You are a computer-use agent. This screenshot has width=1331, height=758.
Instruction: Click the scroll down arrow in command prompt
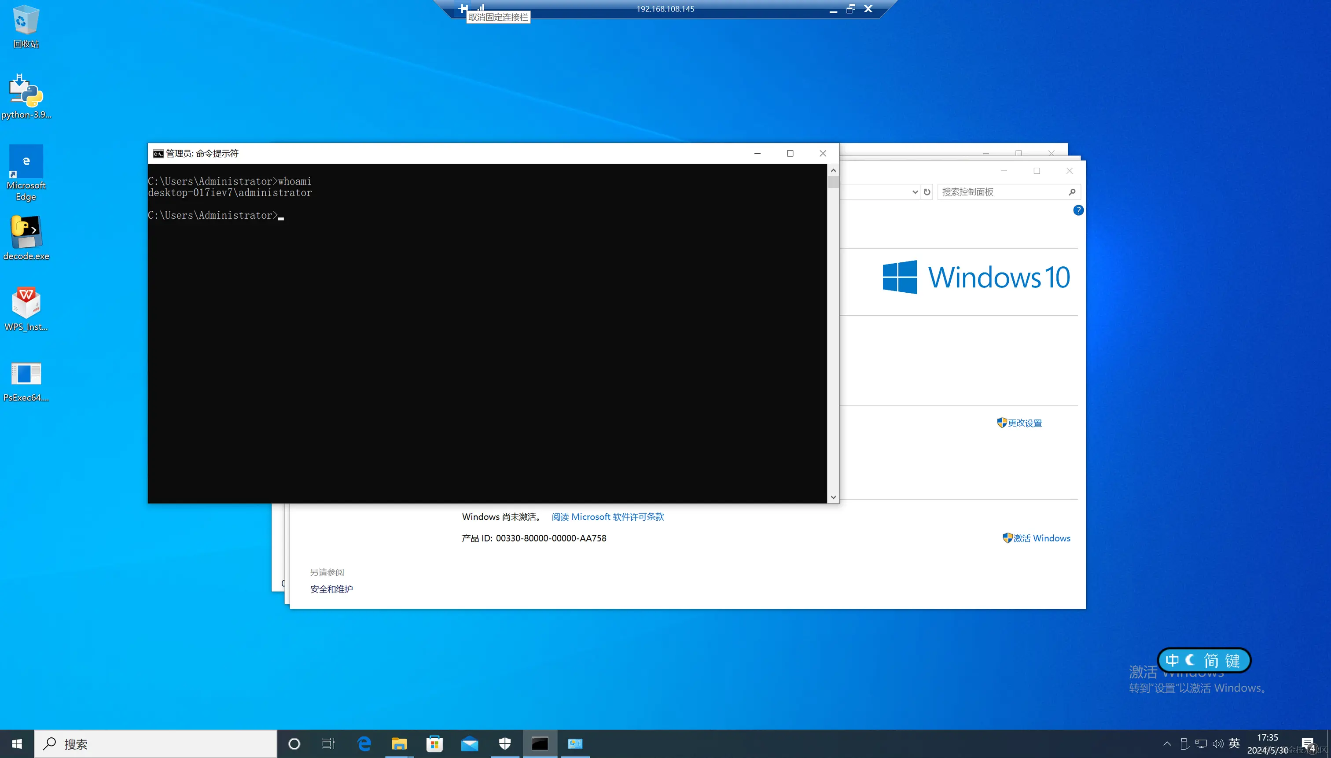pyautogui.click(x=833, y=497)
